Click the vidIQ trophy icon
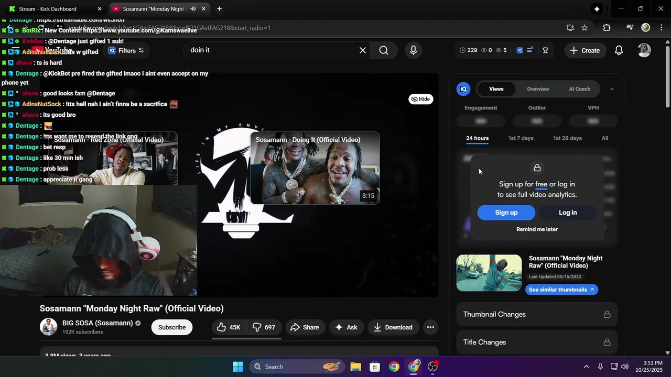The width and height of the screenshot is (671, 377). [x=545, y=50]
